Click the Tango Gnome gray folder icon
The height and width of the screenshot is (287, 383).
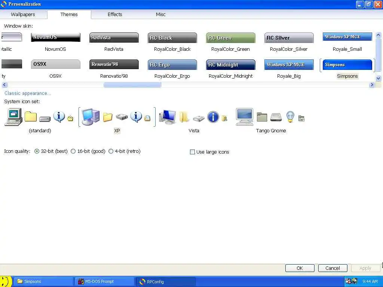[x=262, y=117]
